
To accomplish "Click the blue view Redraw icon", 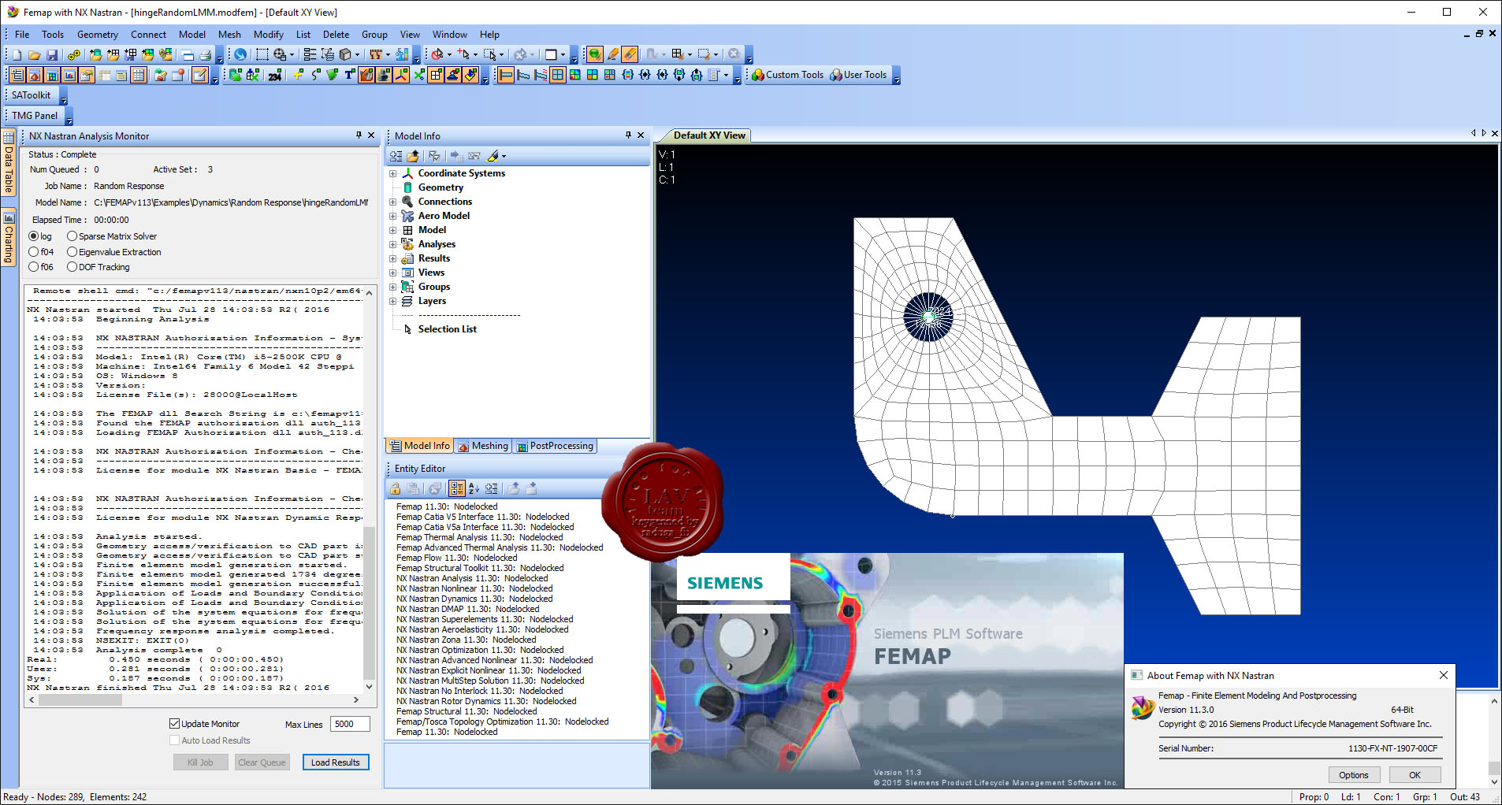I will point(240,54).
